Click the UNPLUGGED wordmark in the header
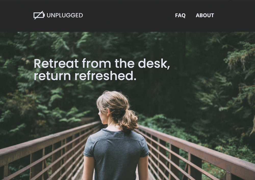This screenshot has width=255, height=180. coord(65,15)
